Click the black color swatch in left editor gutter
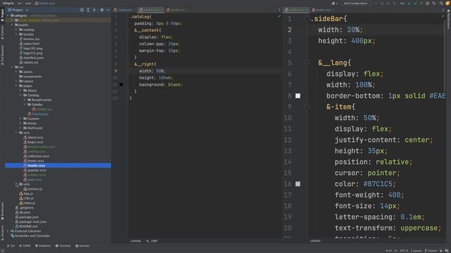 (121, 84)
